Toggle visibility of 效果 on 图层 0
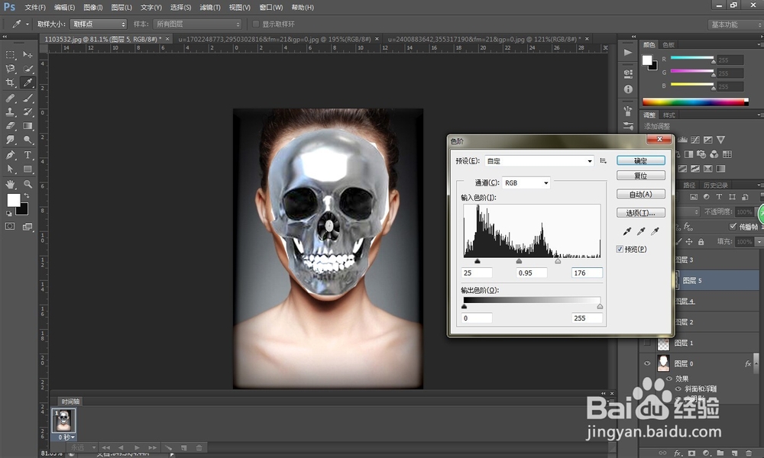 pyautogui.click(x=669, y=379)
